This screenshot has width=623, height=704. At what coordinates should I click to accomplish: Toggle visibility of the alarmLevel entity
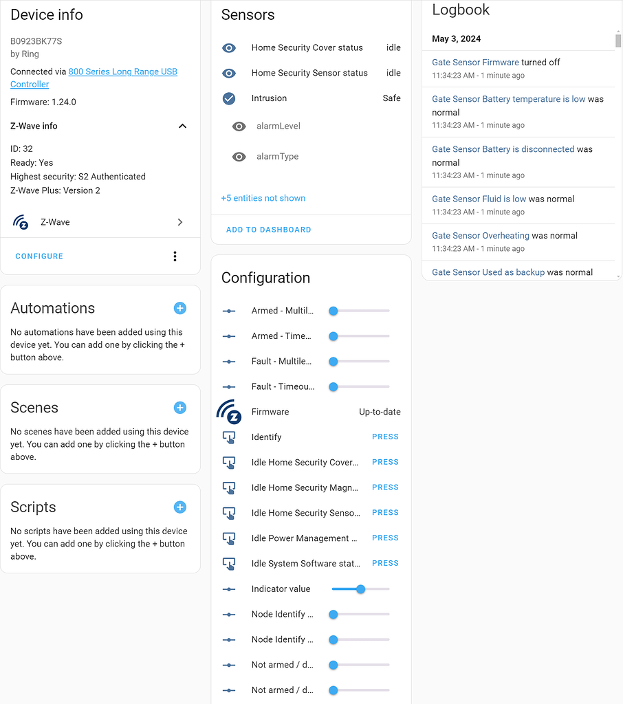point(239,126)
